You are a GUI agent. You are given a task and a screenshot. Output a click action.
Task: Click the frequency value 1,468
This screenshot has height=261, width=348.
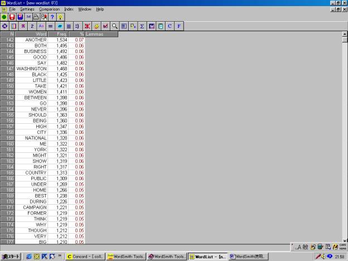tap(61, 69)
